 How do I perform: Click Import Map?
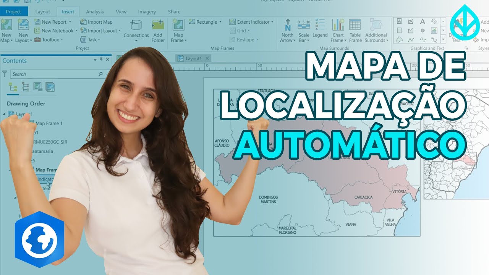click(x=96, y=22)
